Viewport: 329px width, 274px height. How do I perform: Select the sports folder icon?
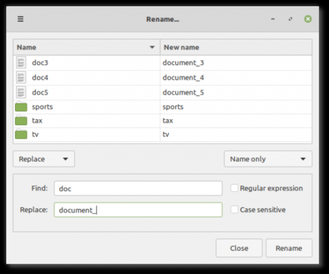21,107
